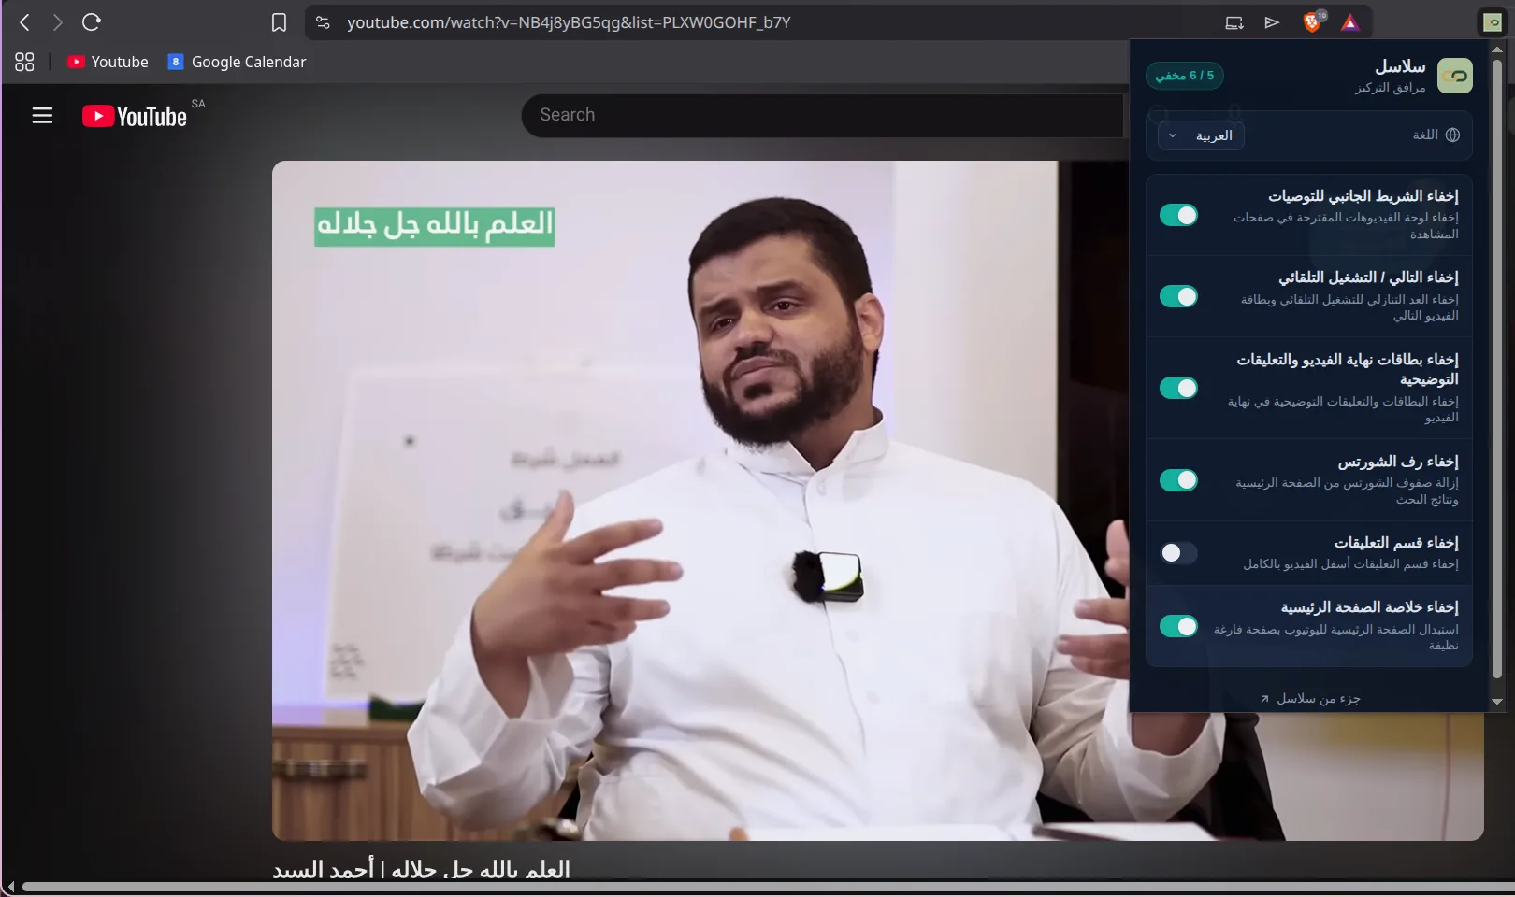
Task: Click the popup vertical scrollbar
Action: [1497, 369]
